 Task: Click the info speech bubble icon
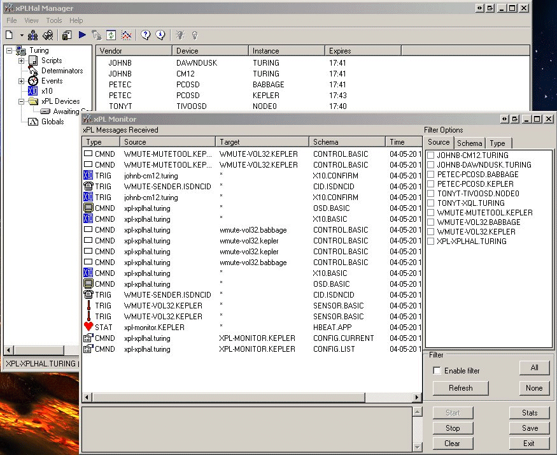[x=160, y=36]
